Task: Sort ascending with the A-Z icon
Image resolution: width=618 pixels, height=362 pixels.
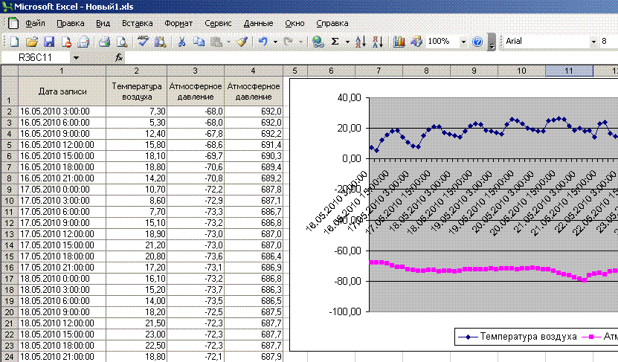Action: [x=360, y=42]
